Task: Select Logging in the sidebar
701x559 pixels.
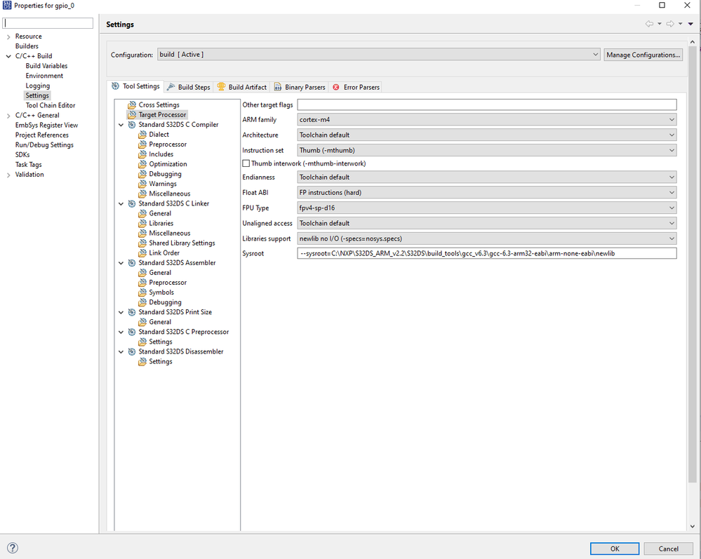Action: coord(38,86)
